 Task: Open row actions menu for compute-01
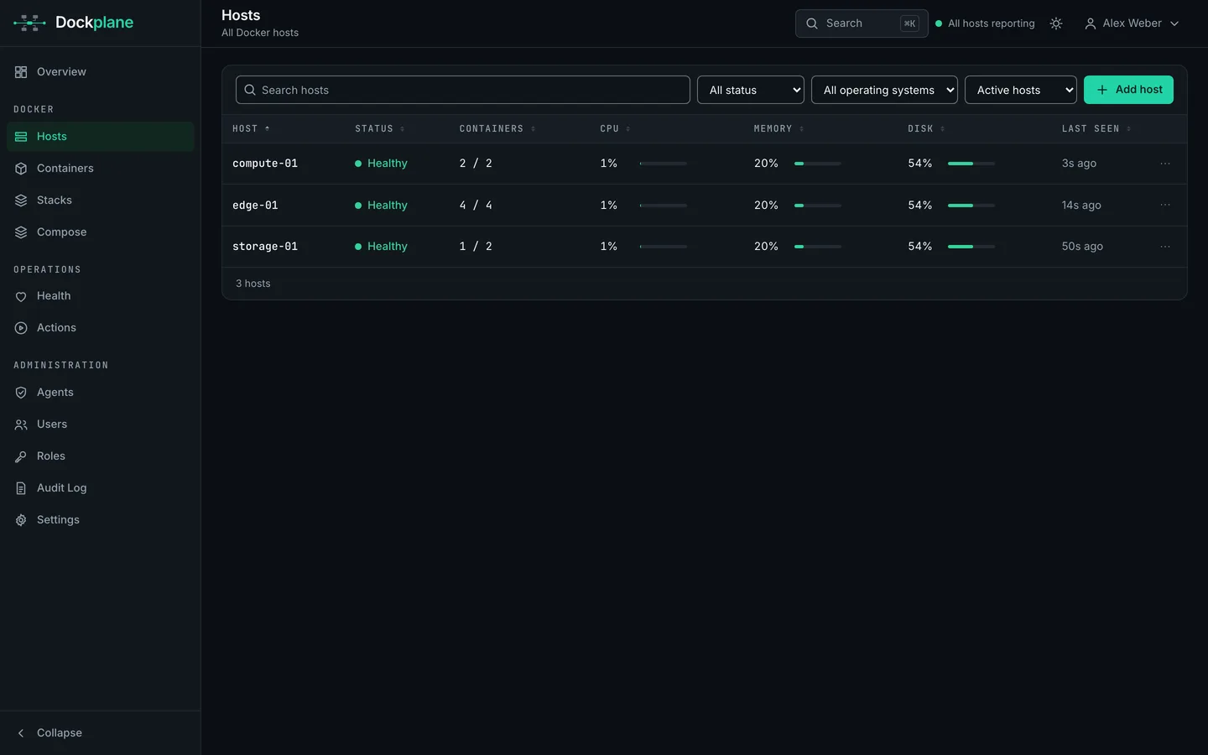coord(1165,164)
